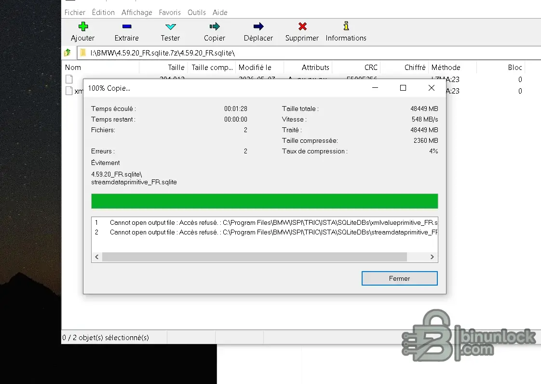The height and width of the screenshot is (384, 541).
Task: Click the left scroll arrow in error list
Action: tap(97, 257)
